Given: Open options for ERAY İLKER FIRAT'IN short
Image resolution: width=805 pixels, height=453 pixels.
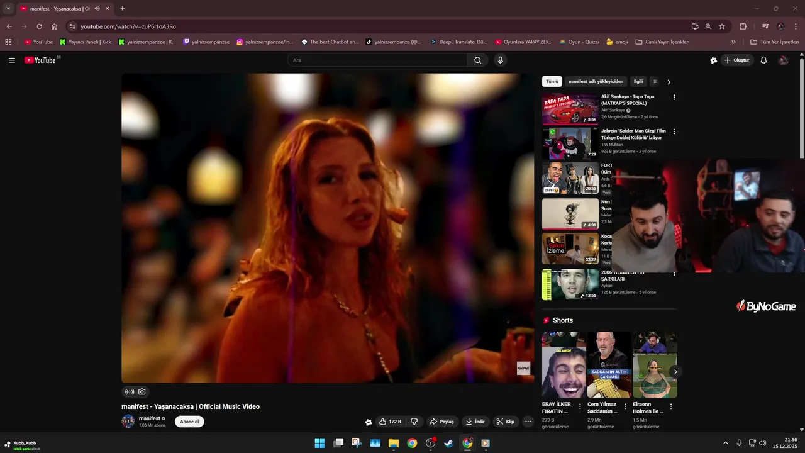Looking at the screenshot, I should coord(580,407).
